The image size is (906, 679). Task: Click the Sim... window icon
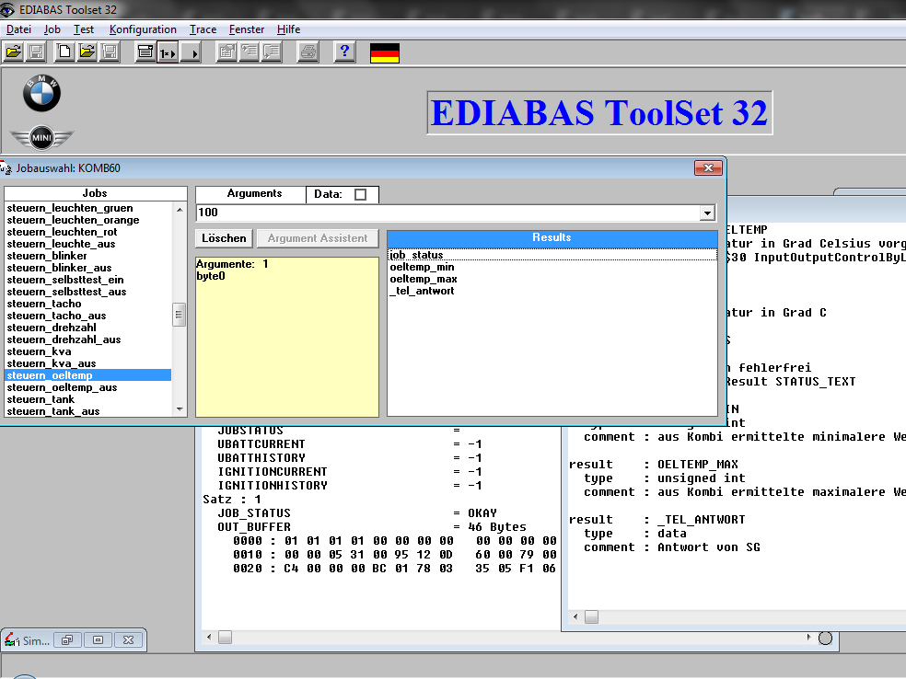click(12, 639)
